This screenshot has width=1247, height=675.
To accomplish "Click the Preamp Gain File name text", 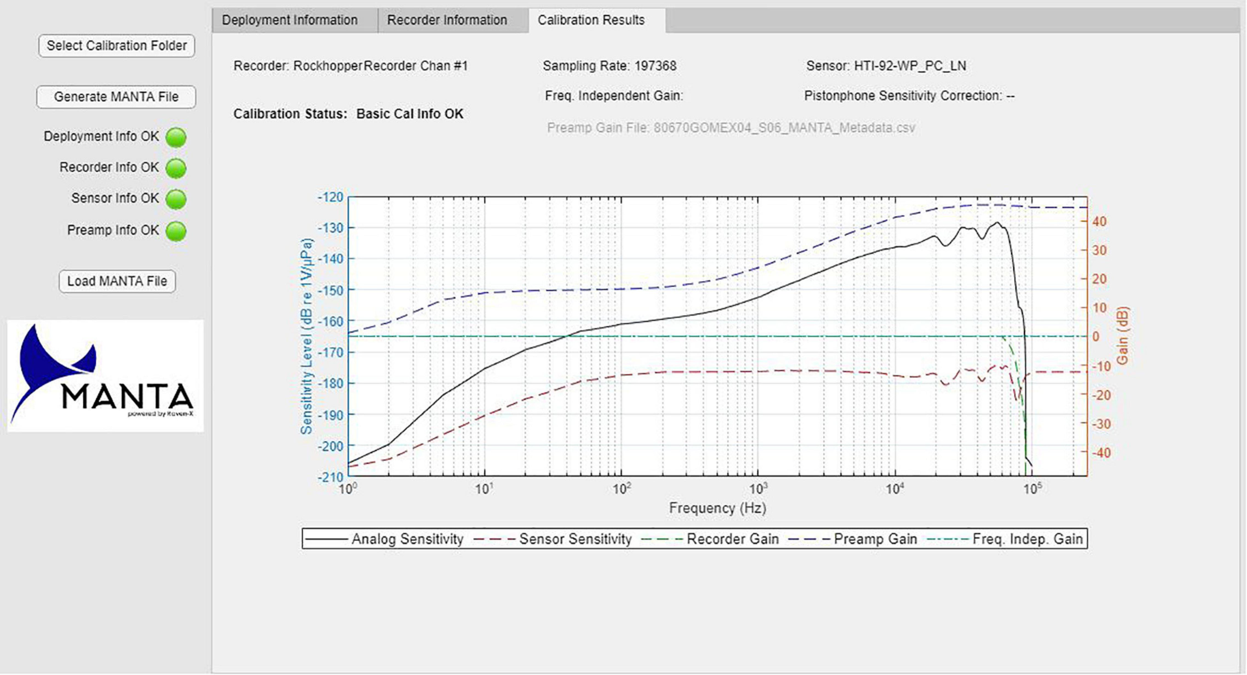I will pos(731,128).
